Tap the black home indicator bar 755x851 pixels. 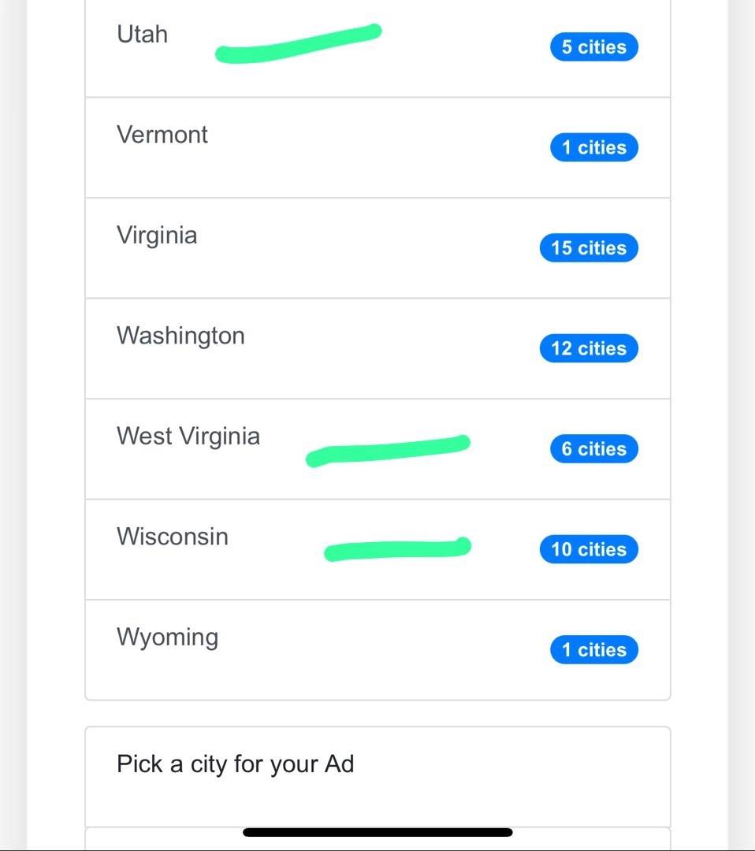click(377, 832)
